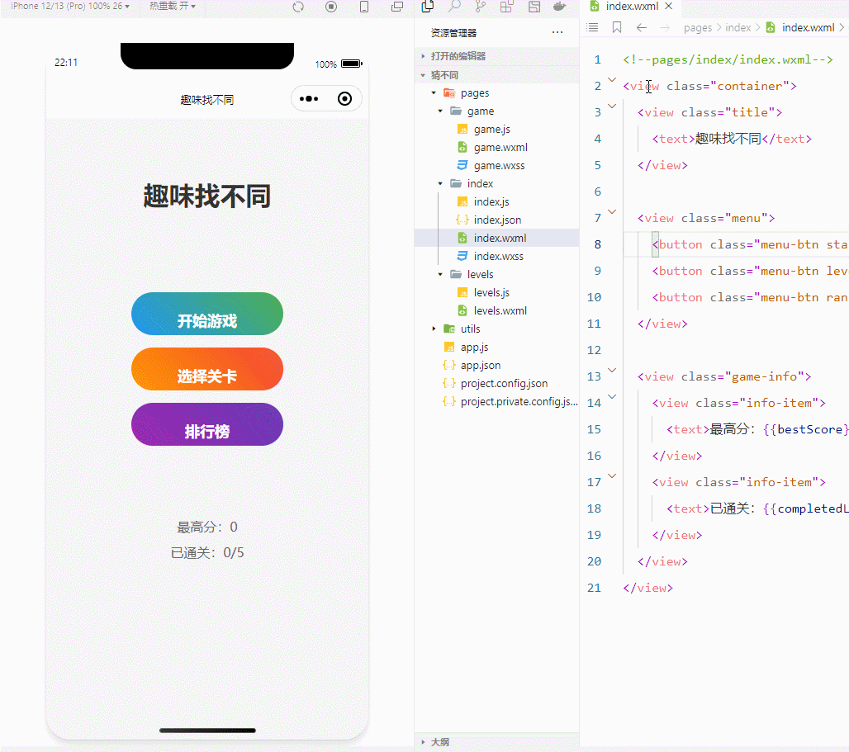Fold code at line 3 arrow

click(612, 106)
